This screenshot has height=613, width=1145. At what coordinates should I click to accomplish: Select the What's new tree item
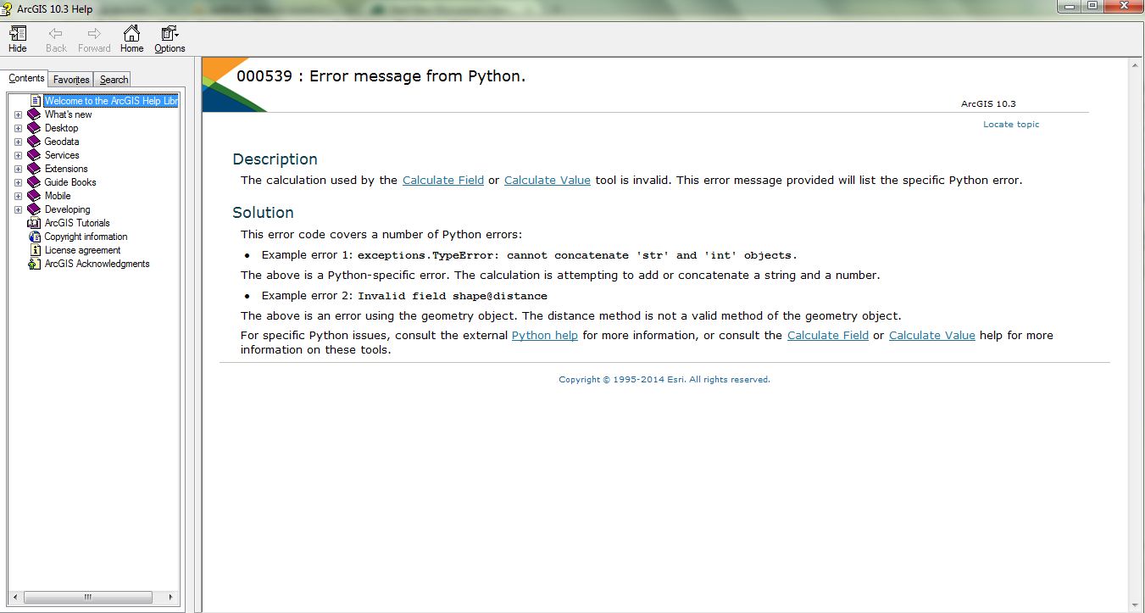(x=69, y=114)
